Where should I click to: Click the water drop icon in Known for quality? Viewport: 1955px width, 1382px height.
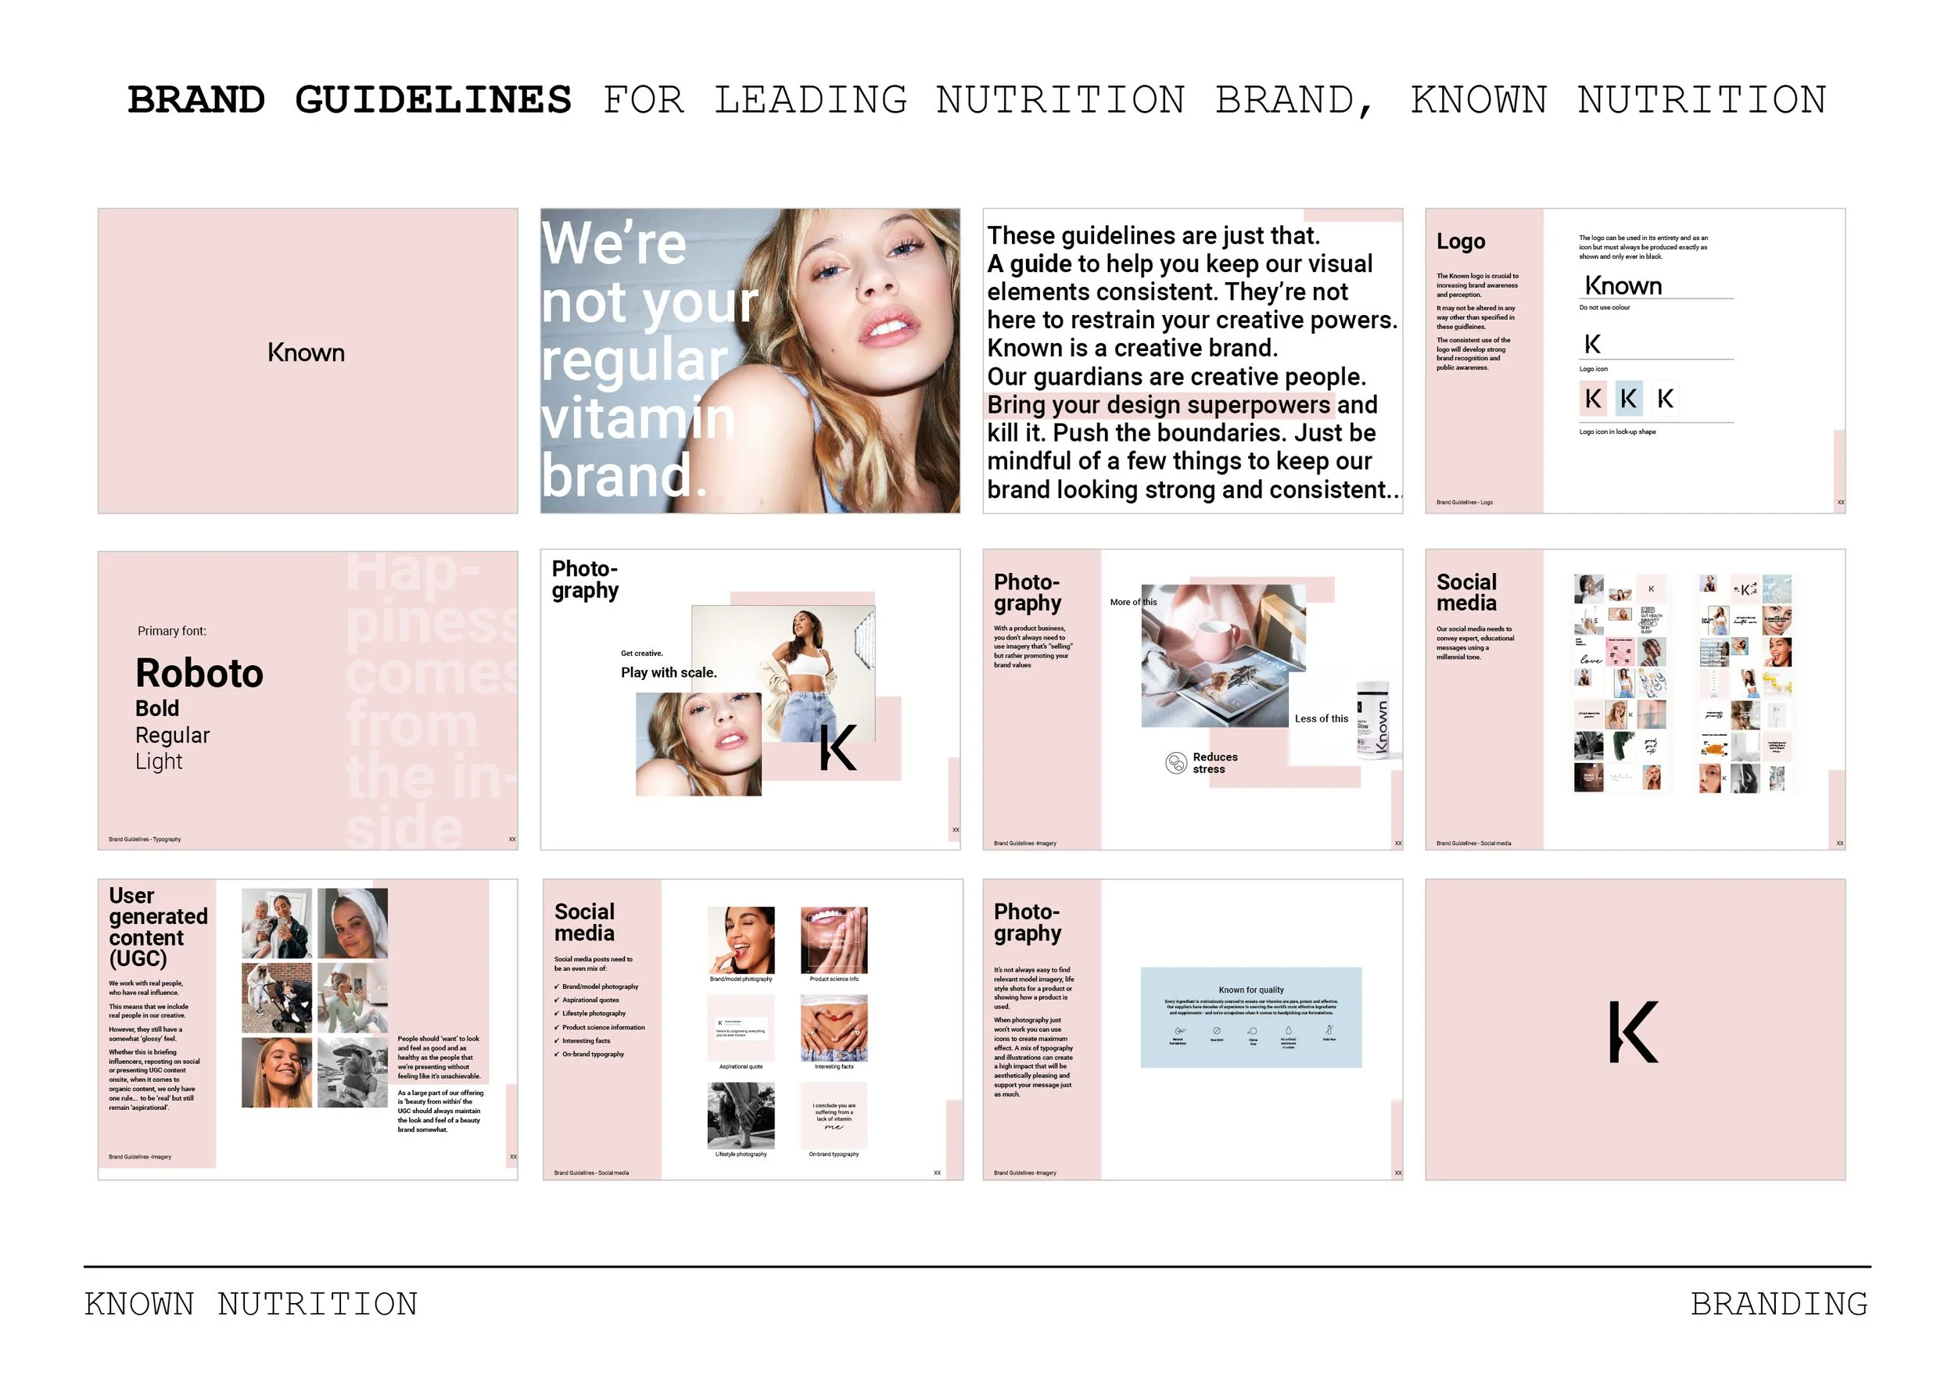coord(1288,1030)
